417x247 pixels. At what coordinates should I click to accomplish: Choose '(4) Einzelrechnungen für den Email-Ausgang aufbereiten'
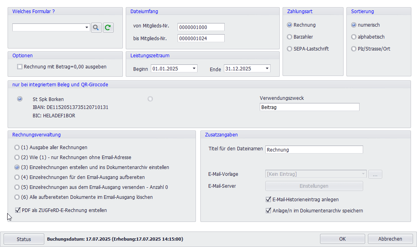point(17,177)
